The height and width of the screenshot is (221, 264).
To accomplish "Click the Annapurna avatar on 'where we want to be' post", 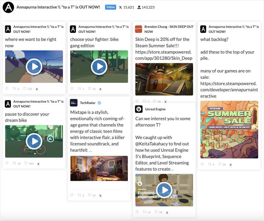I will tap(8, 29).
